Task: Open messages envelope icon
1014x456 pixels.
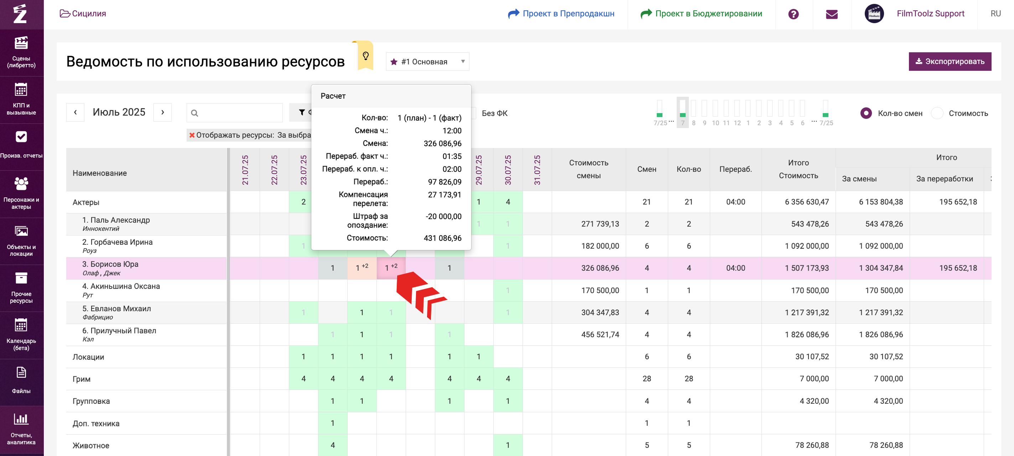Action: (831, 14)
